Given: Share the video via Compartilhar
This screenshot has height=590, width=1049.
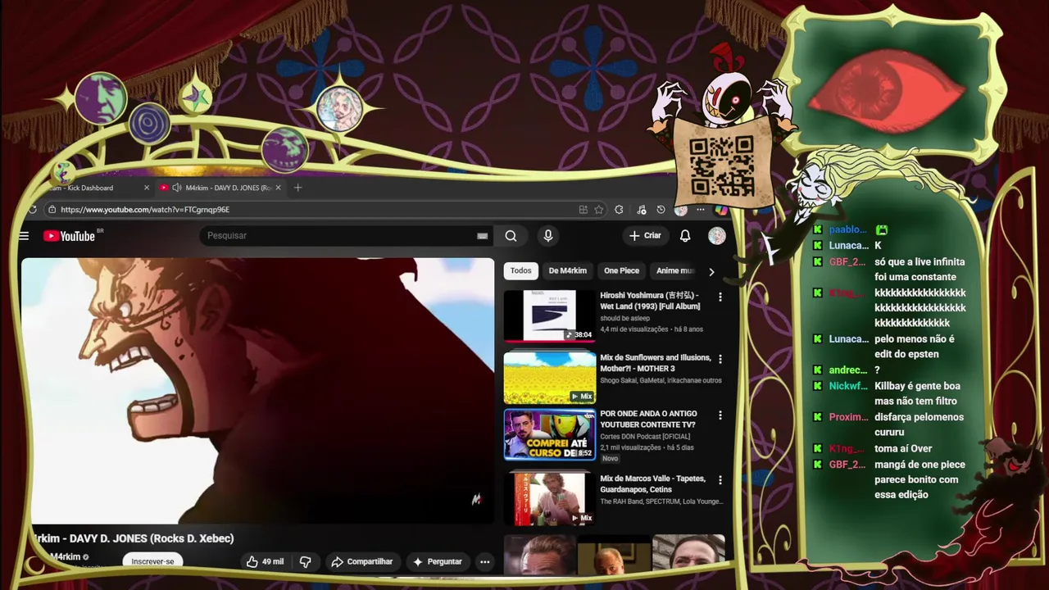Looking at the screenshot, I should [x=361, y=561].
